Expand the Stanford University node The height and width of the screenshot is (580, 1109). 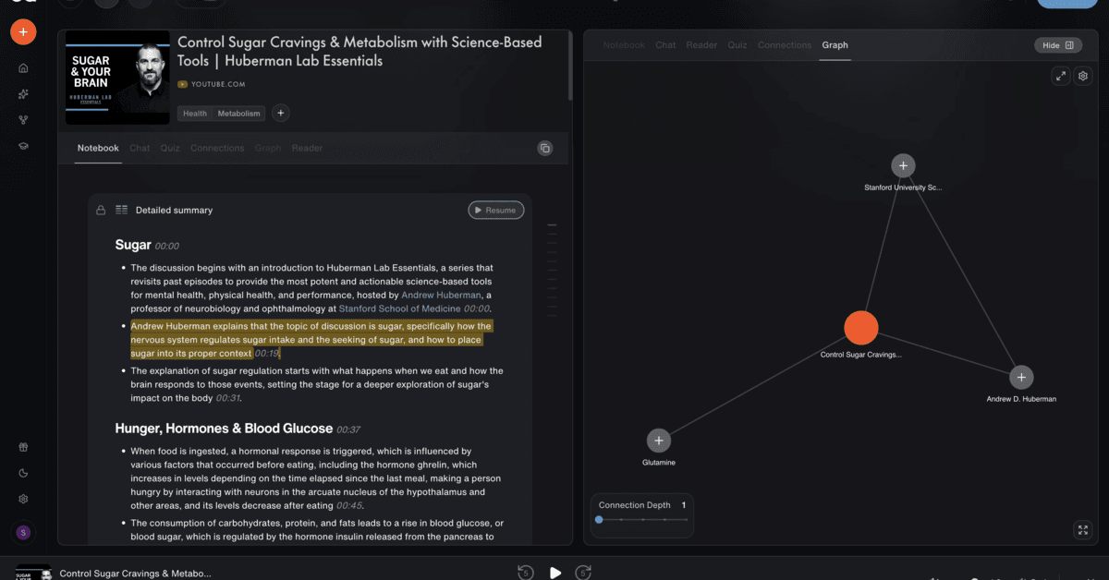903,166
